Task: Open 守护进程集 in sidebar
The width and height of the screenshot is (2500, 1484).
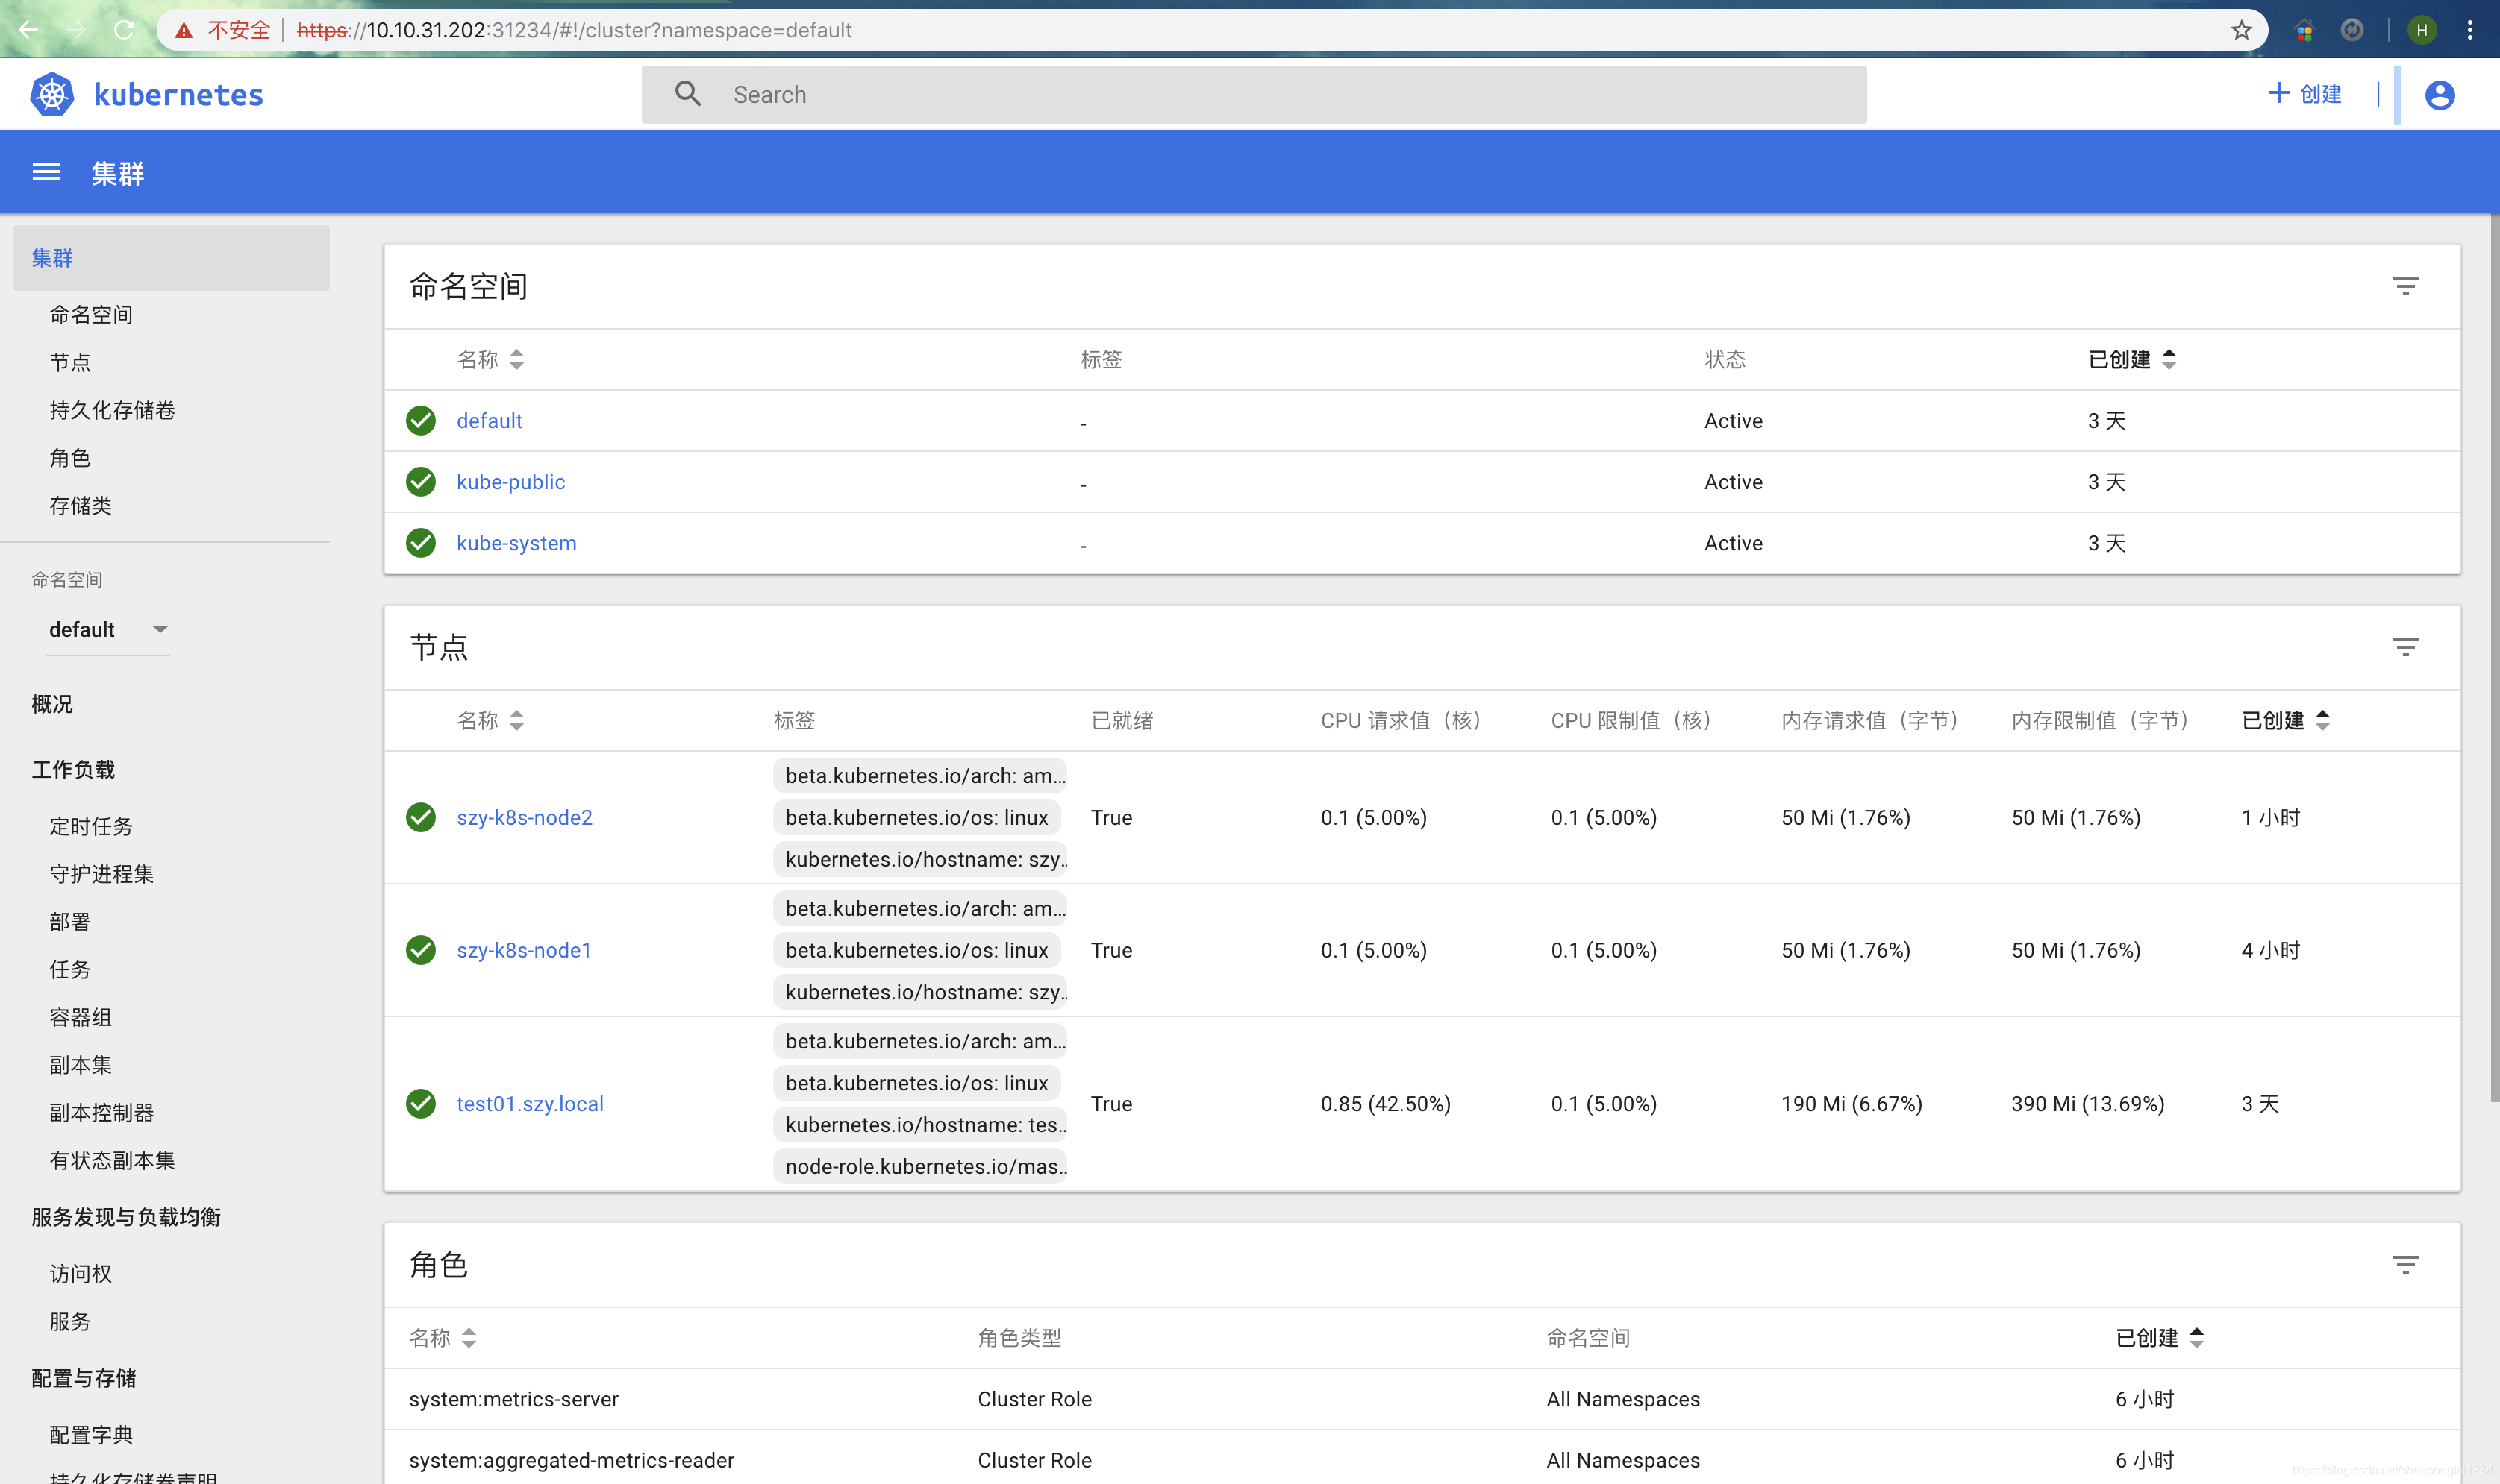Action: [x=102, y=875]
